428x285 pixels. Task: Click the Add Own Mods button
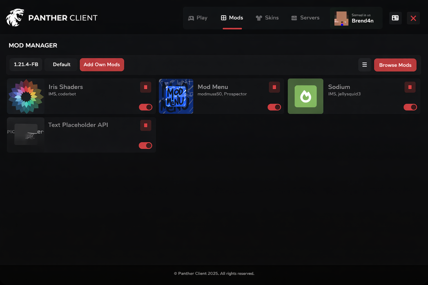tap(102, 65)
